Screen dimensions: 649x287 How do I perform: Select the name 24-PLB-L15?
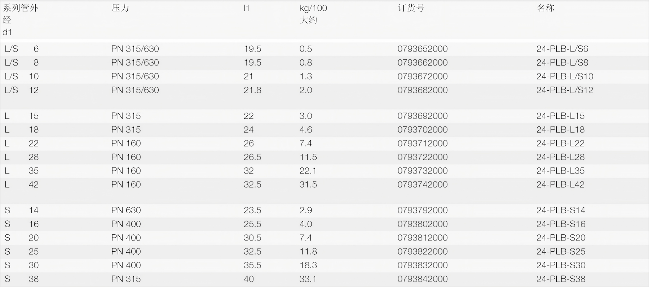point(560,116)
